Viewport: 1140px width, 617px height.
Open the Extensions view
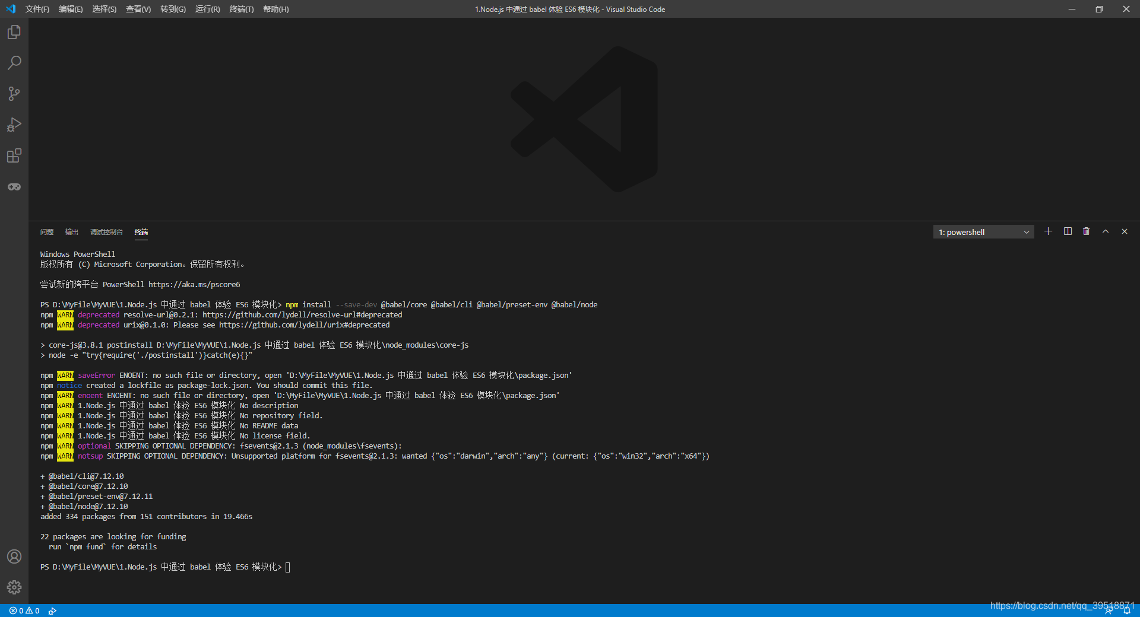(14, 155)
